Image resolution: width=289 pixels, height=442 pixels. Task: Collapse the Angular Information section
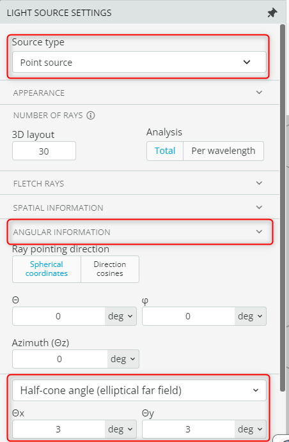pos(139,232)
